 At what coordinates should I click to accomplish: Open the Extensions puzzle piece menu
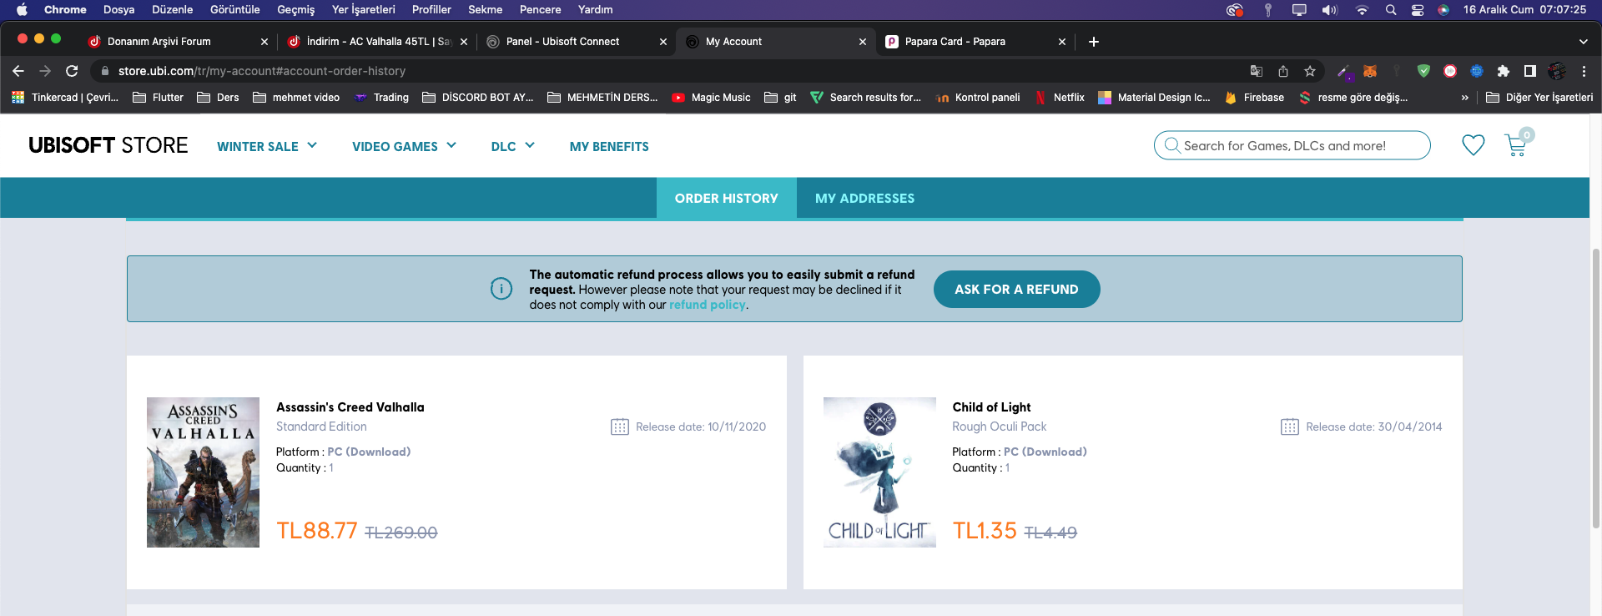point(1504,71)
